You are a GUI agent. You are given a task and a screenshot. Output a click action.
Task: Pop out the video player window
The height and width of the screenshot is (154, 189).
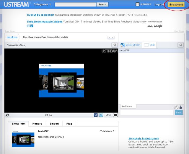tap(114, 45)
